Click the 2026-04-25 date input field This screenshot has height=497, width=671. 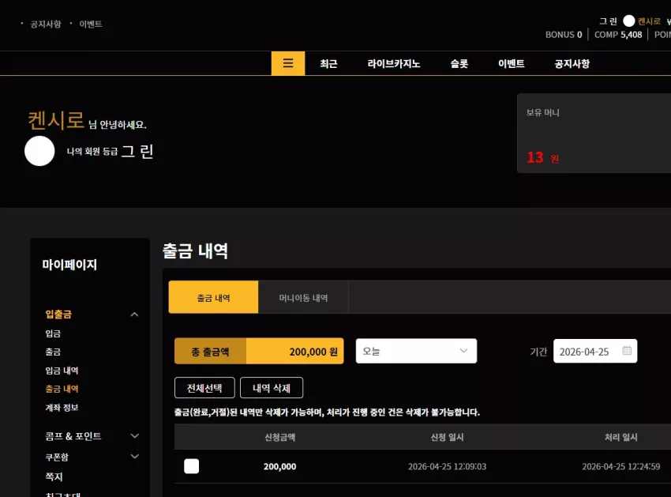[595, 351]
